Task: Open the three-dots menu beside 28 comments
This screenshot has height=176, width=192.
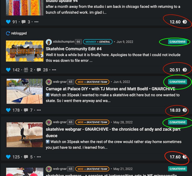Action: pos(54,70)
